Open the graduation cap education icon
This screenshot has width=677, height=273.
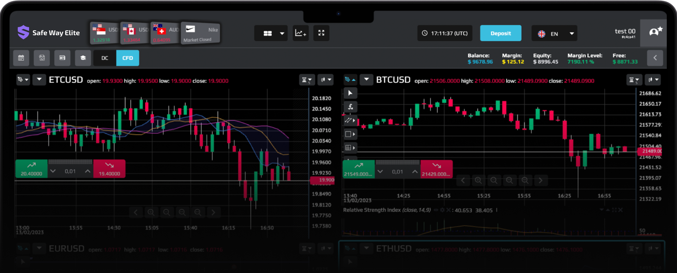pyautogui.click(x=83, y=58)
